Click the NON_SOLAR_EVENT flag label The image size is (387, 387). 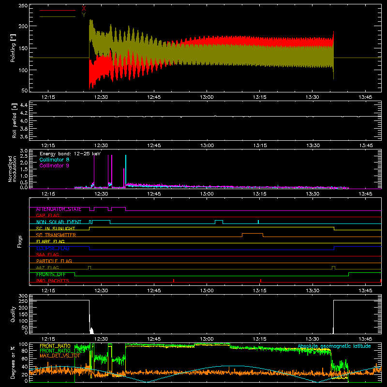(x=59, y=222)
